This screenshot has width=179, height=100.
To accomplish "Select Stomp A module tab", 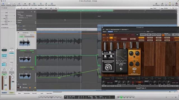I will (x=141, y=38).
